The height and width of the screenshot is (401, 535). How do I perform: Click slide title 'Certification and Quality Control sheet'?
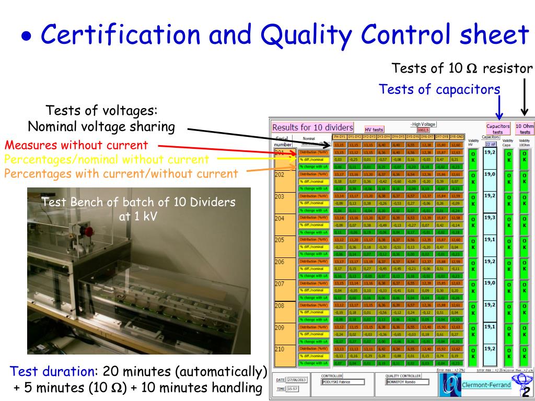click(285, 34)
